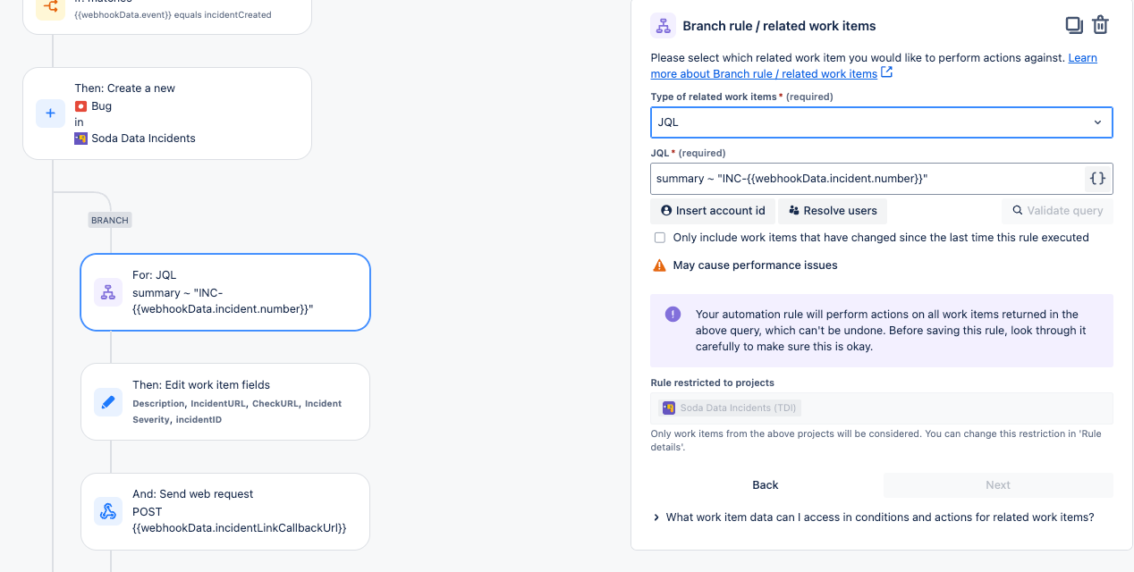The width and height of the screenshot is (1134, 572).
Task: Click the plus icon on Create new step
Action: 50,114
